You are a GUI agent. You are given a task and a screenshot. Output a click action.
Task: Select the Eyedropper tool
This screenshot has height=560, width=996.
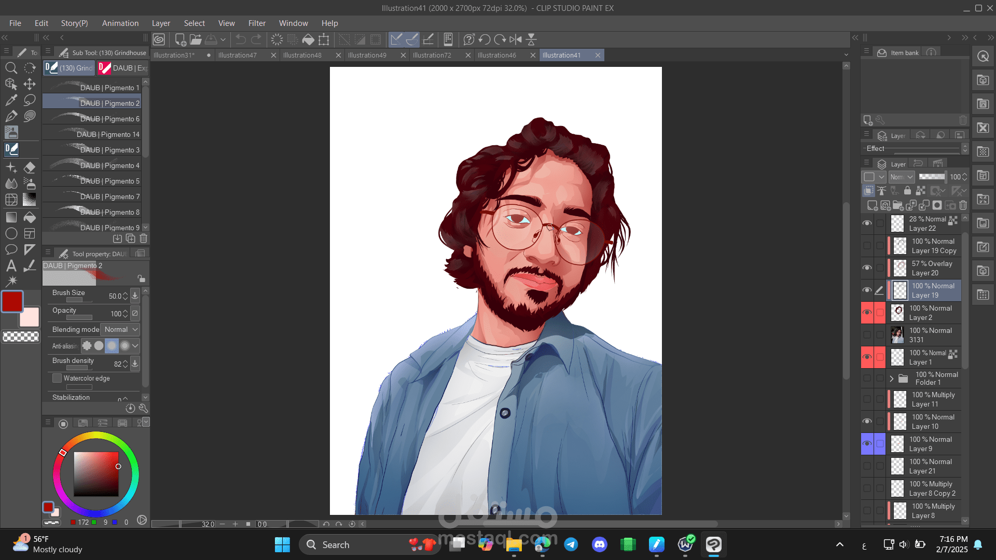(11, 100)
